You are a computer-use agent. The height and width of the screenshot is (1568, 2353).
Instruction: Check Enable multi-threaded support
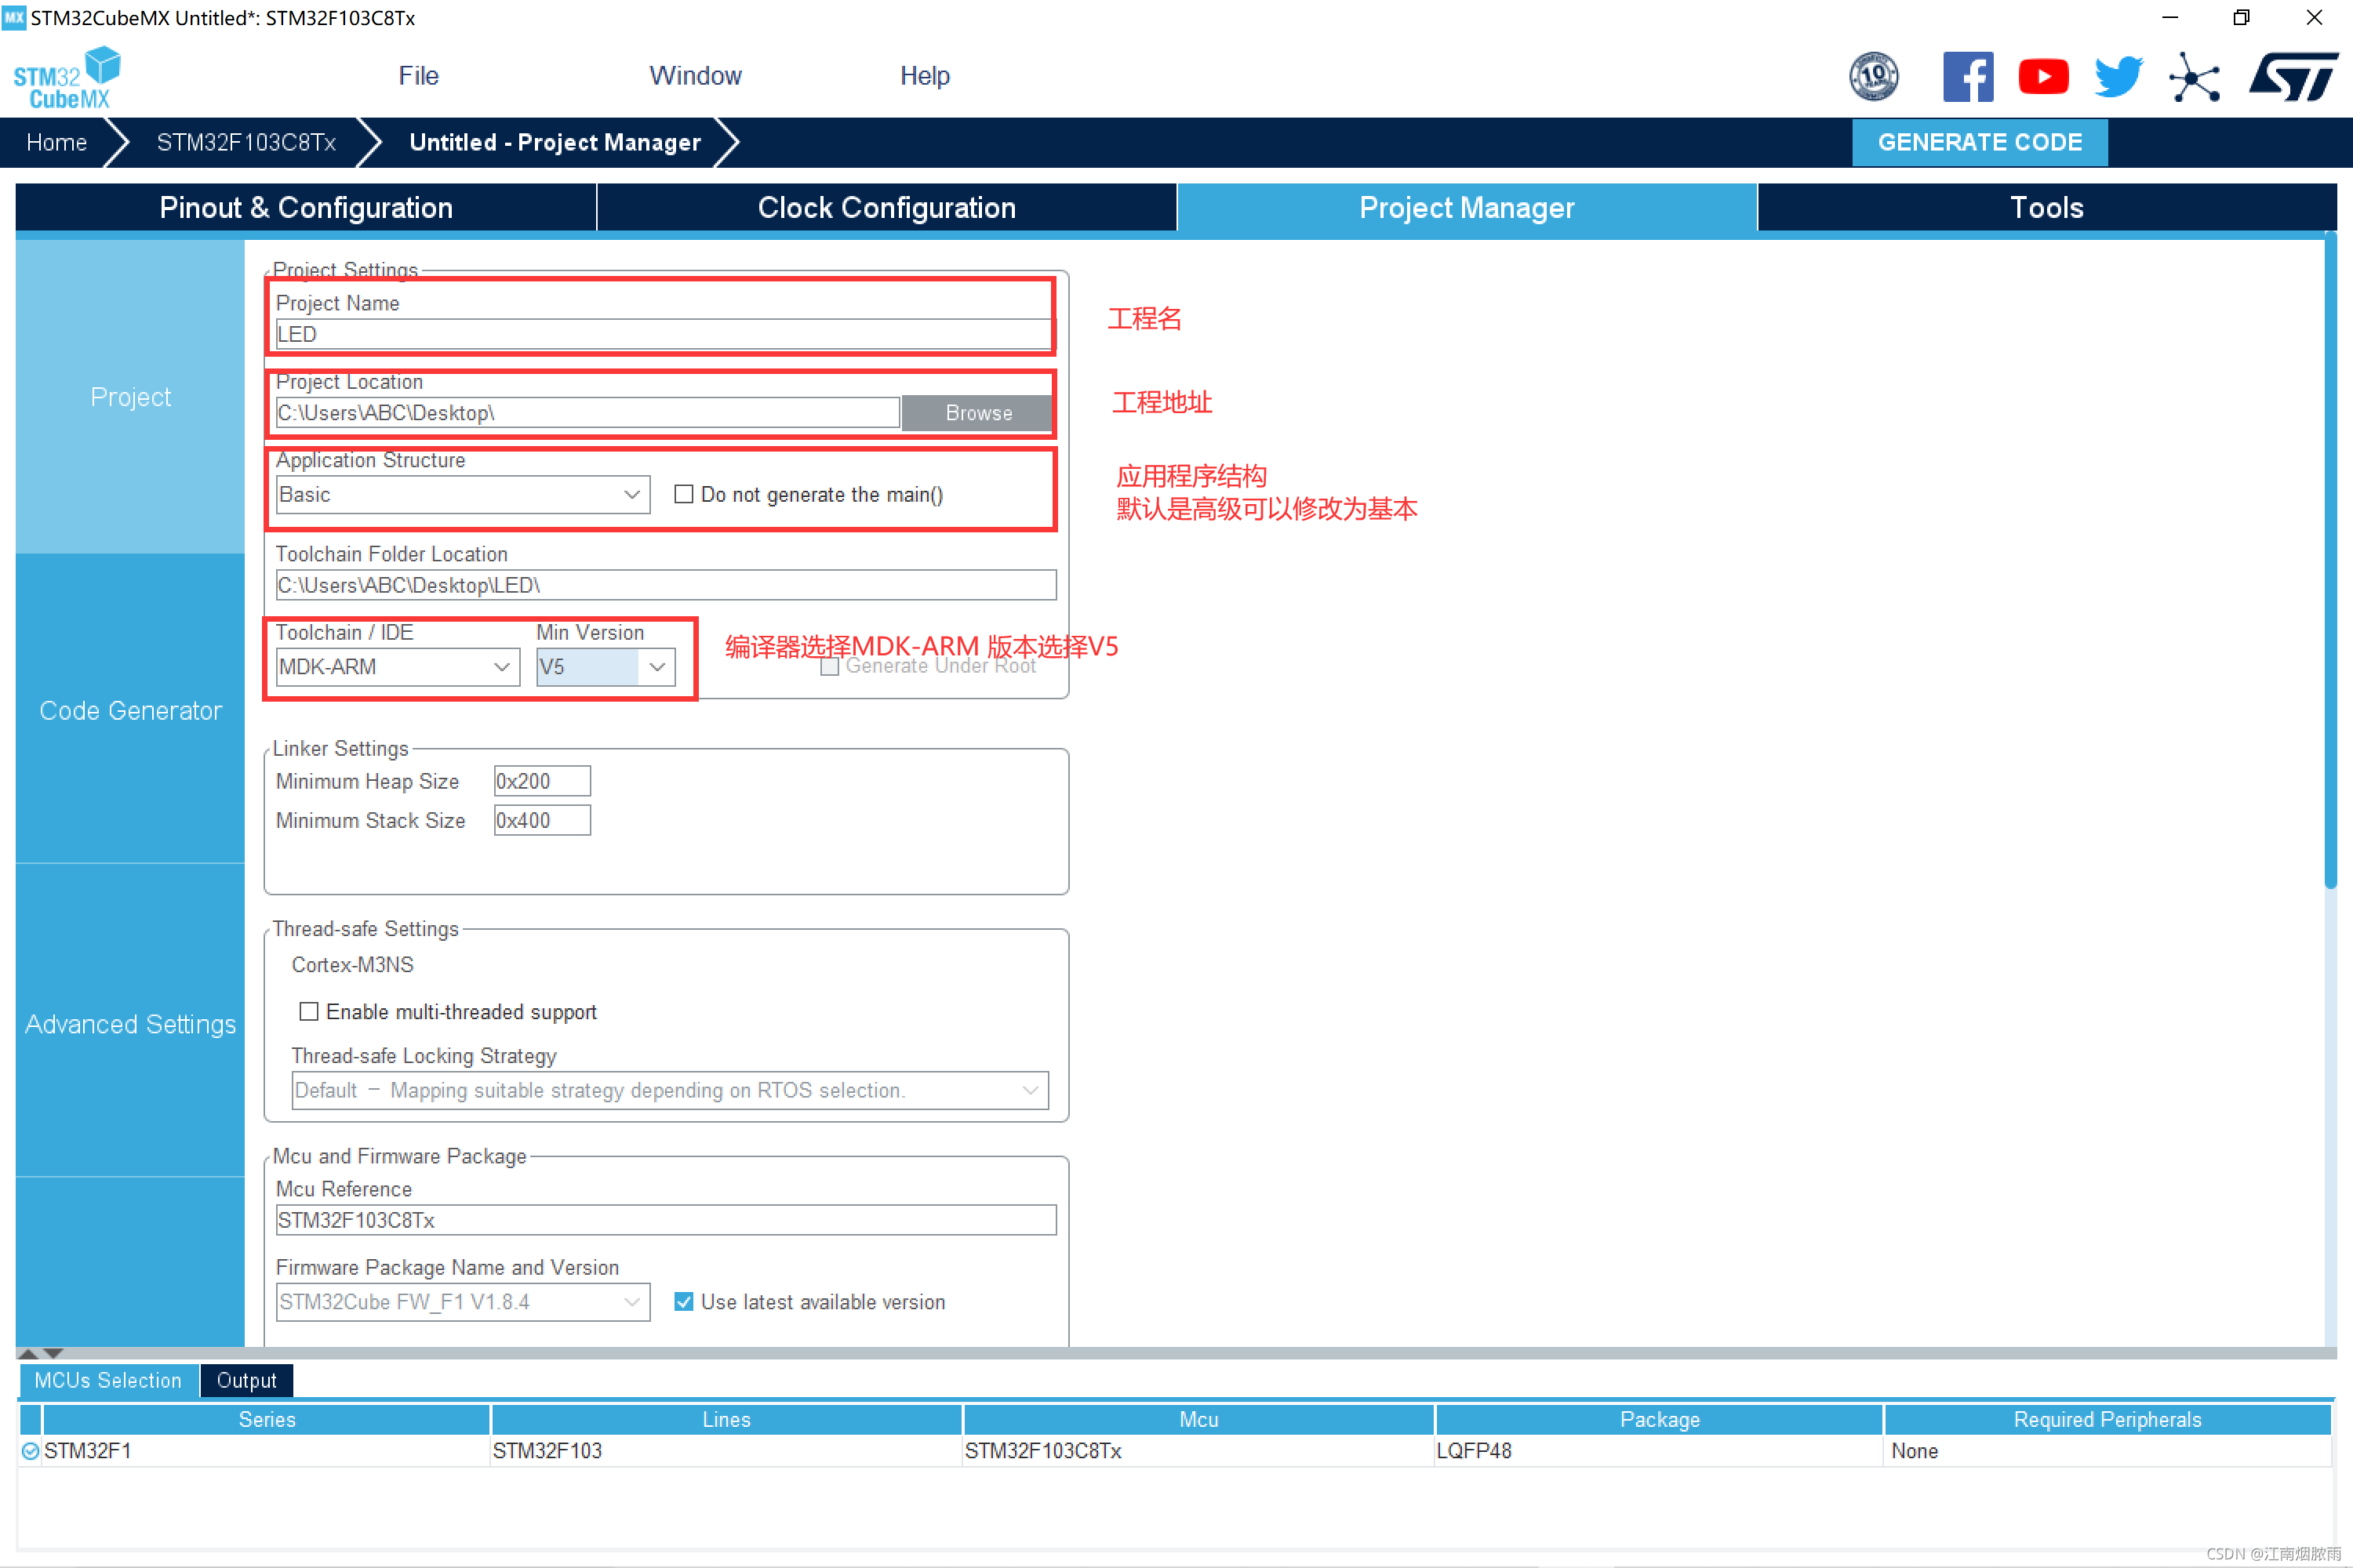pos(309,1011)
